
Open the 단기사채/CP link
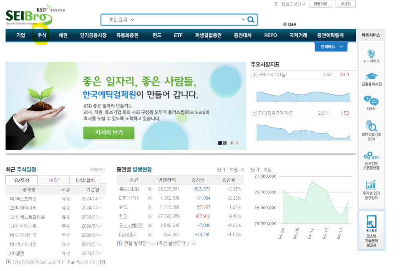131,226
